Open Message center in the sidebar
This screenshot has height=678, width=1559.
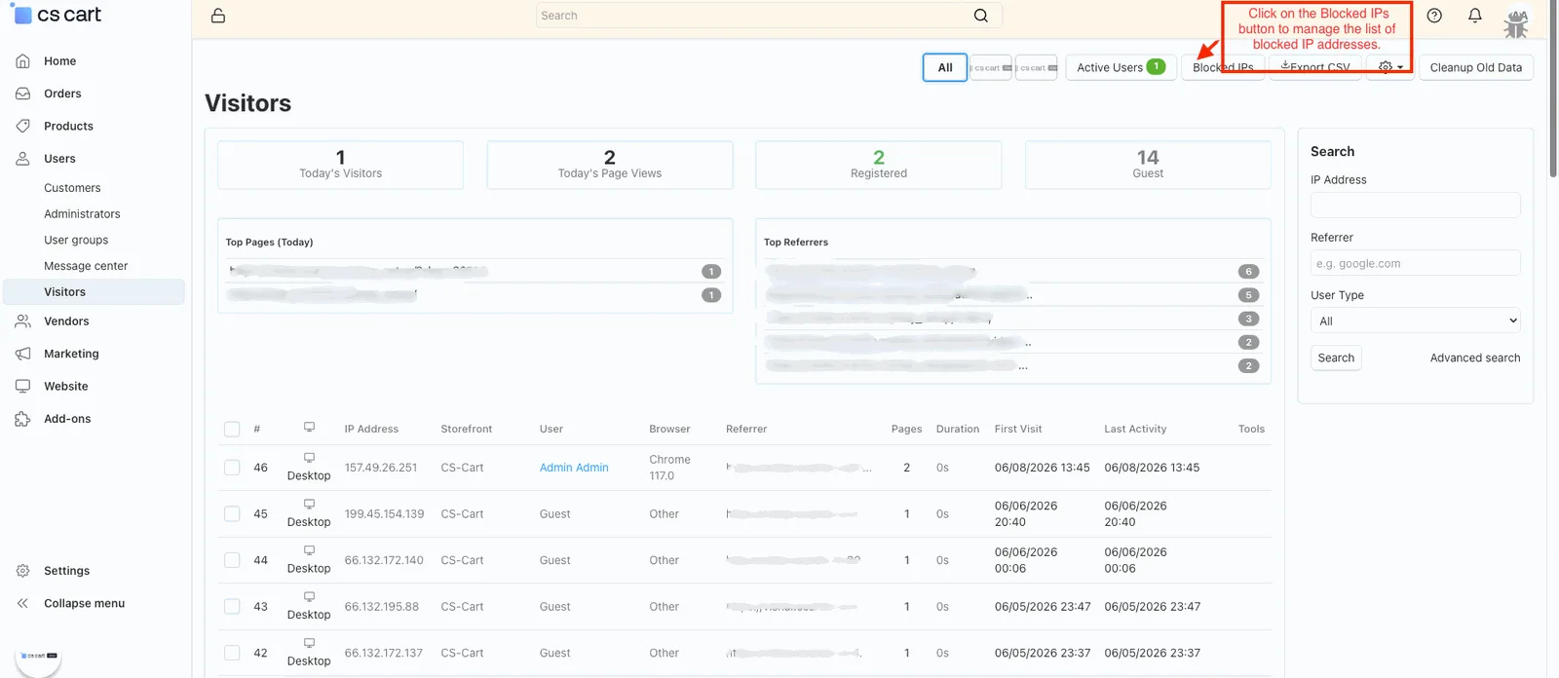86,266
